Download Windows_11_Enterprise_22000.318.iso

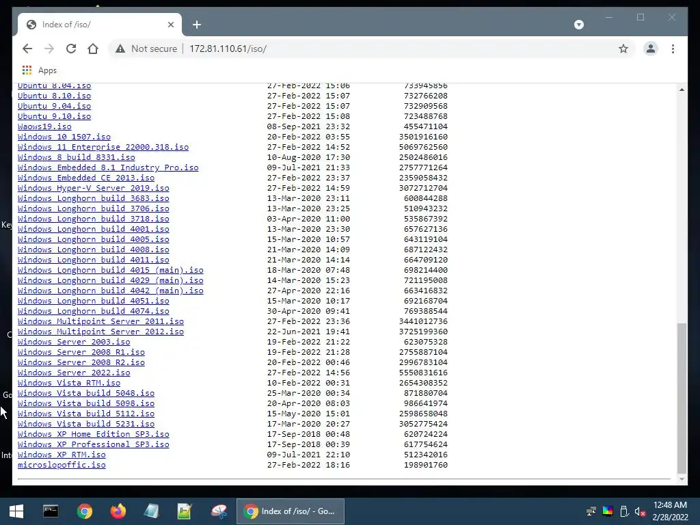[x=103, y=147]
